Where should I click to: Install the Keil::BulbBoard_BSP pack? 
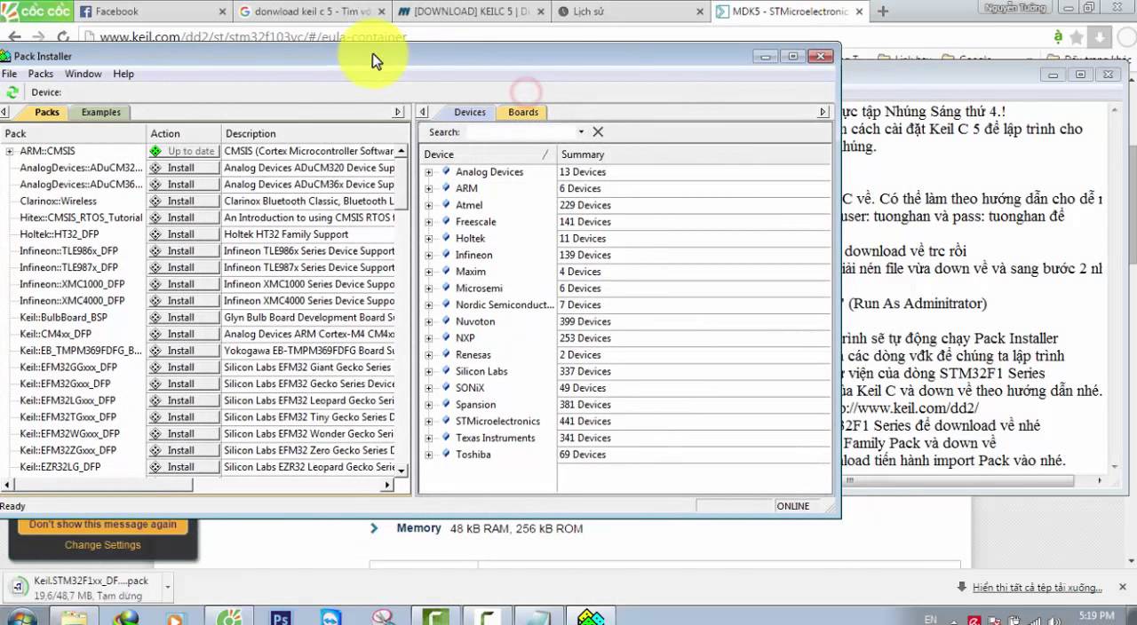[x=183, y=318]
